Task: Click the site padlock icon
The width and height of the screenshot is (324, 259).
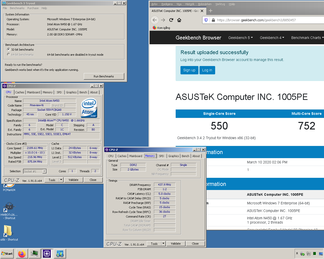Action: coord(213,20)
